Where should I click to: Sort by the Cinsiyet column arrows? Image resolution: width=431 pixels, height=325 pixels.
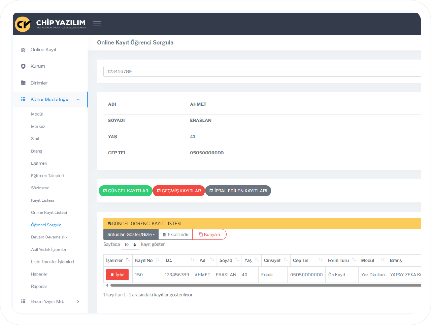tap(286, 260)
